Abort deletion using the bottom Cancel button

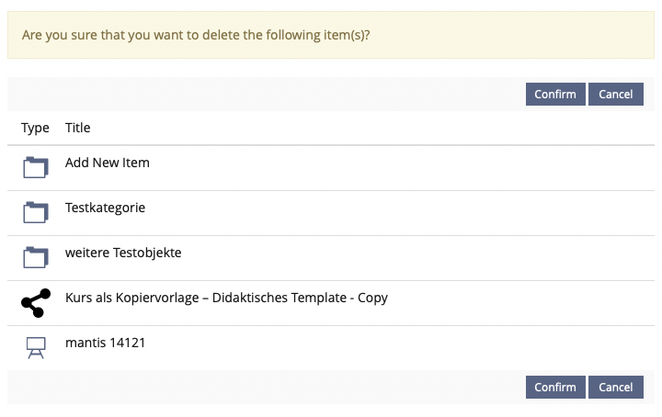(615, 388)
